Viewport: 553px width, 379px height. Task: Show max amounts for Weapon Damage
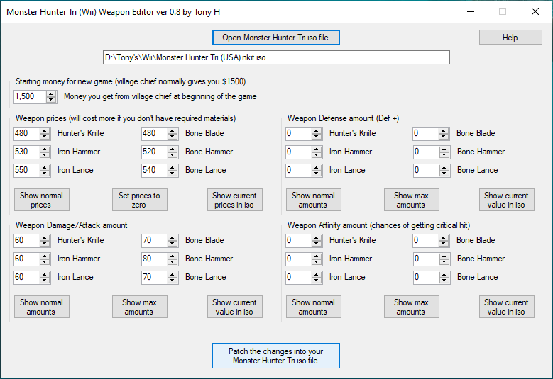(139, 307)
